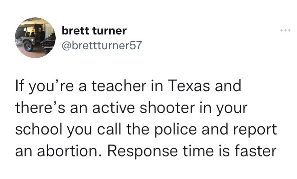The image size is (297, 179).
Task: Click the display name brett turner
Action: pyautogui.click(x=94, y=31)
